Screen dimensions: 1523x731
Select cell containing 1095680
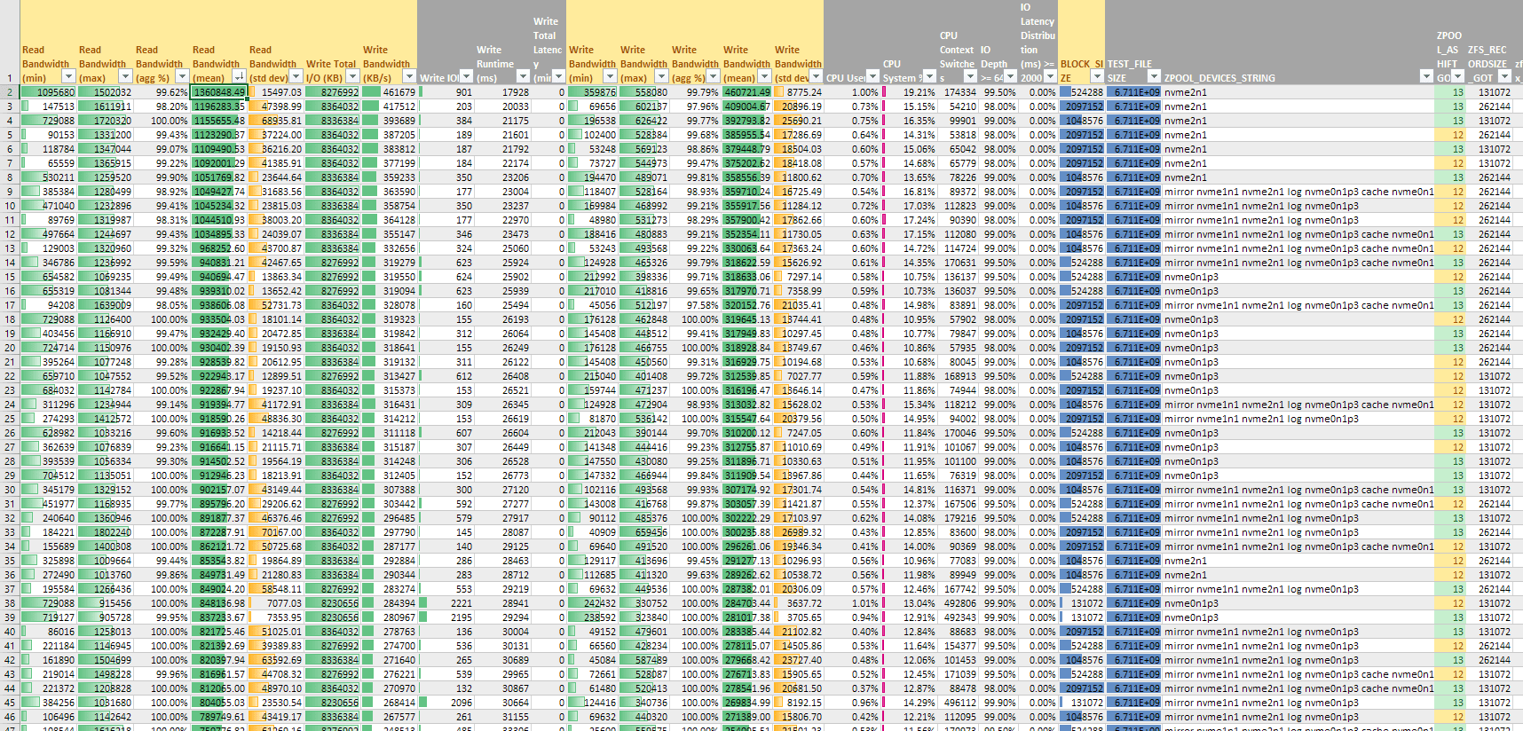point(48,92)
